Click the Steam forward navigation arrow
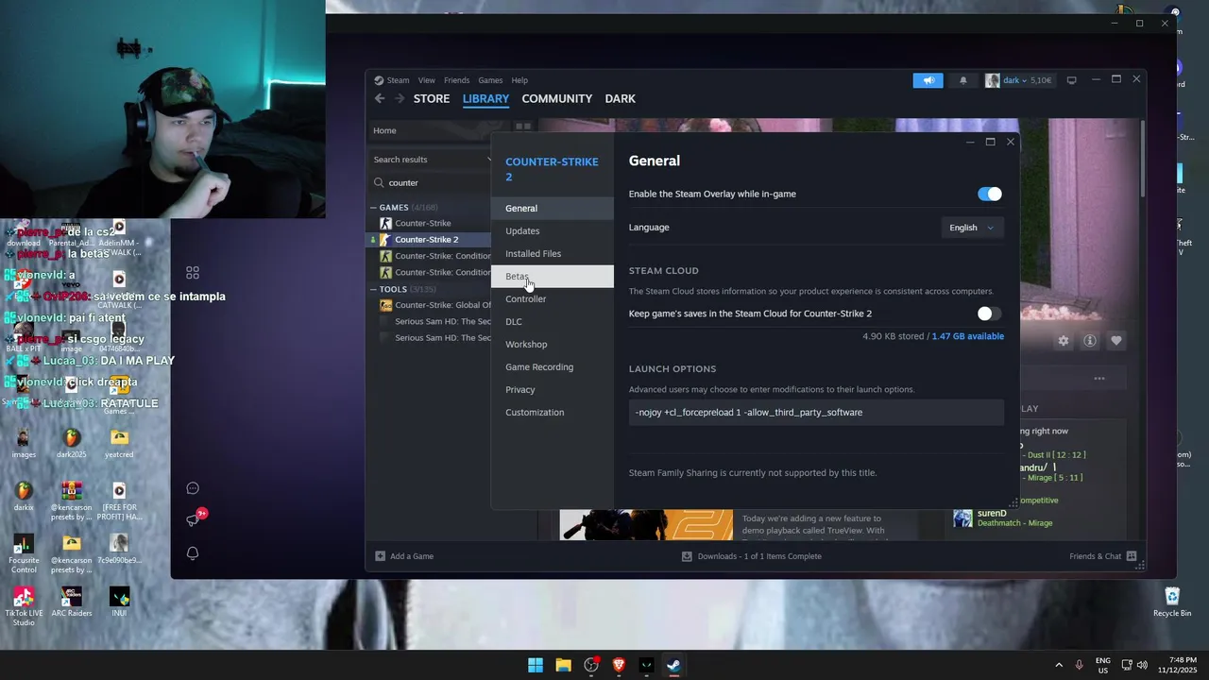 [x=400, y=98]
